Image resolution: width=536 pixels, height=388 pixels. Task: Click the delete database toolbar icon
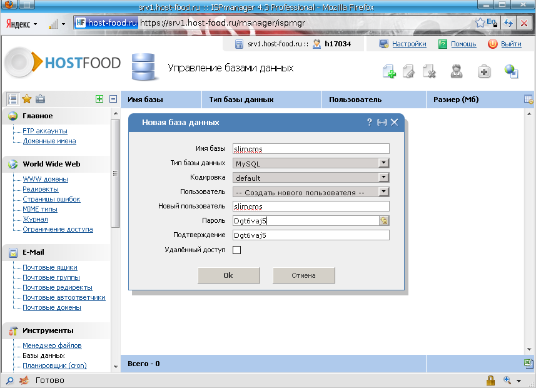428,71
